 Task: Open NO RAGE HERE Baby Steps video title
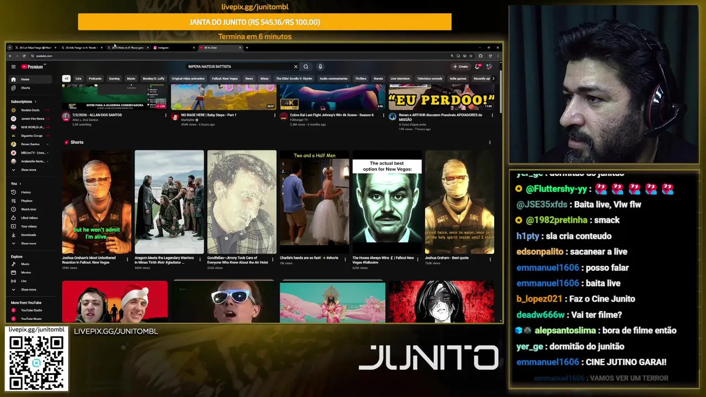208,115
